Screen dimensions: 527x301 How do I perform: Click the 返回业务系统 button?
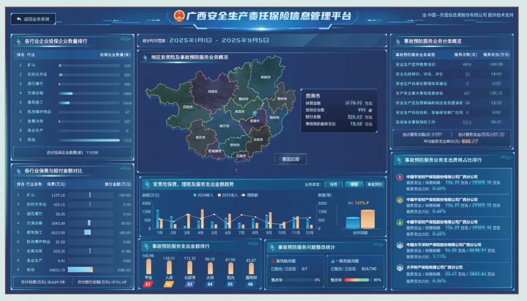tap(33, 19)
